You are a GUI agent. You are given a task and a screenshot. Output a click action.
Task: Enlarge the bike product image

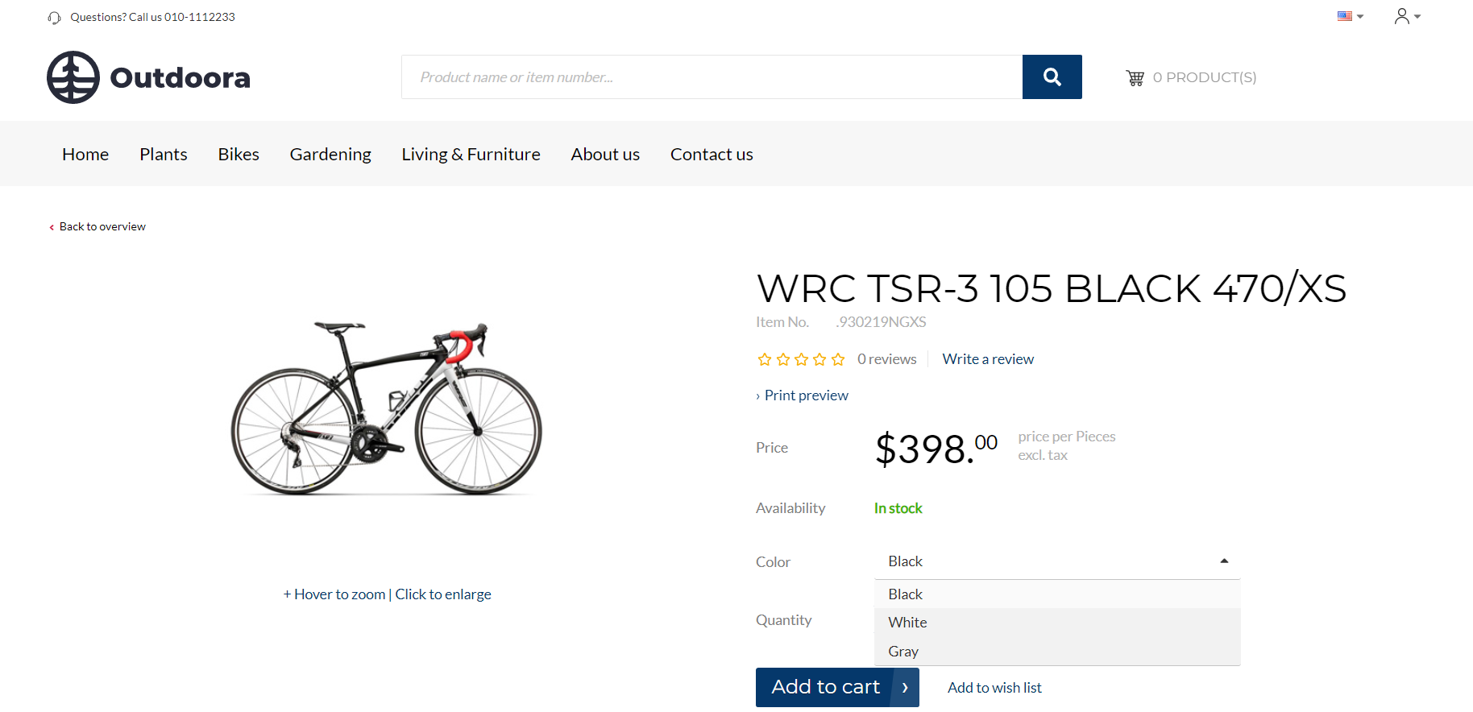click(387, 407)
